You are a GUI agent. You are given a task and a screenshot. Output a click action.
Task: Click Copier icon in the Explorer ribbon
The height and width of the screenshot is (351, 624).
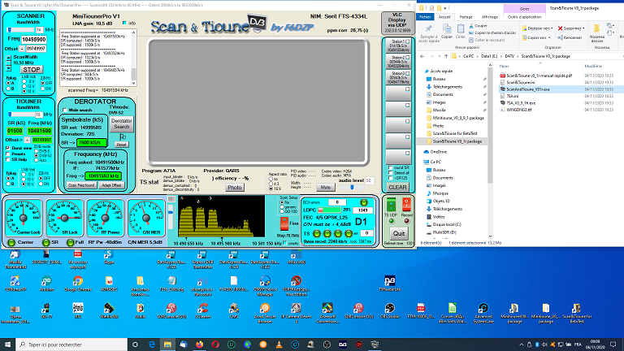click(447, 32)
